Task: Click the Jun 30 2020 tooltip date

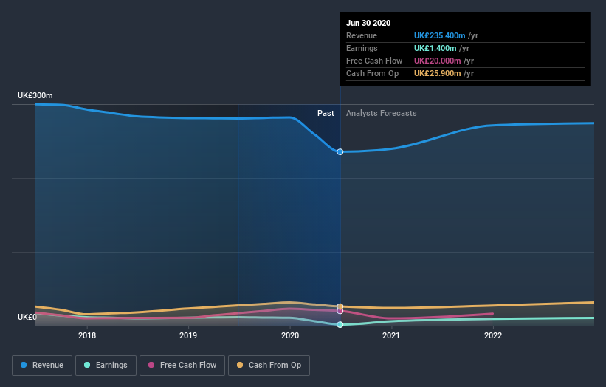Action: (x=368, y=23)
